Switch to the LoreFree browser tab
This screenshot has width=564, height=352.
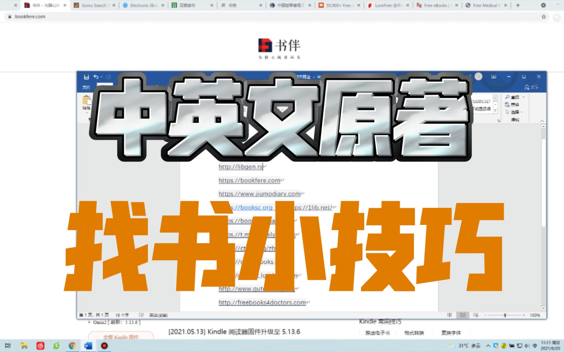pos(388,5)
